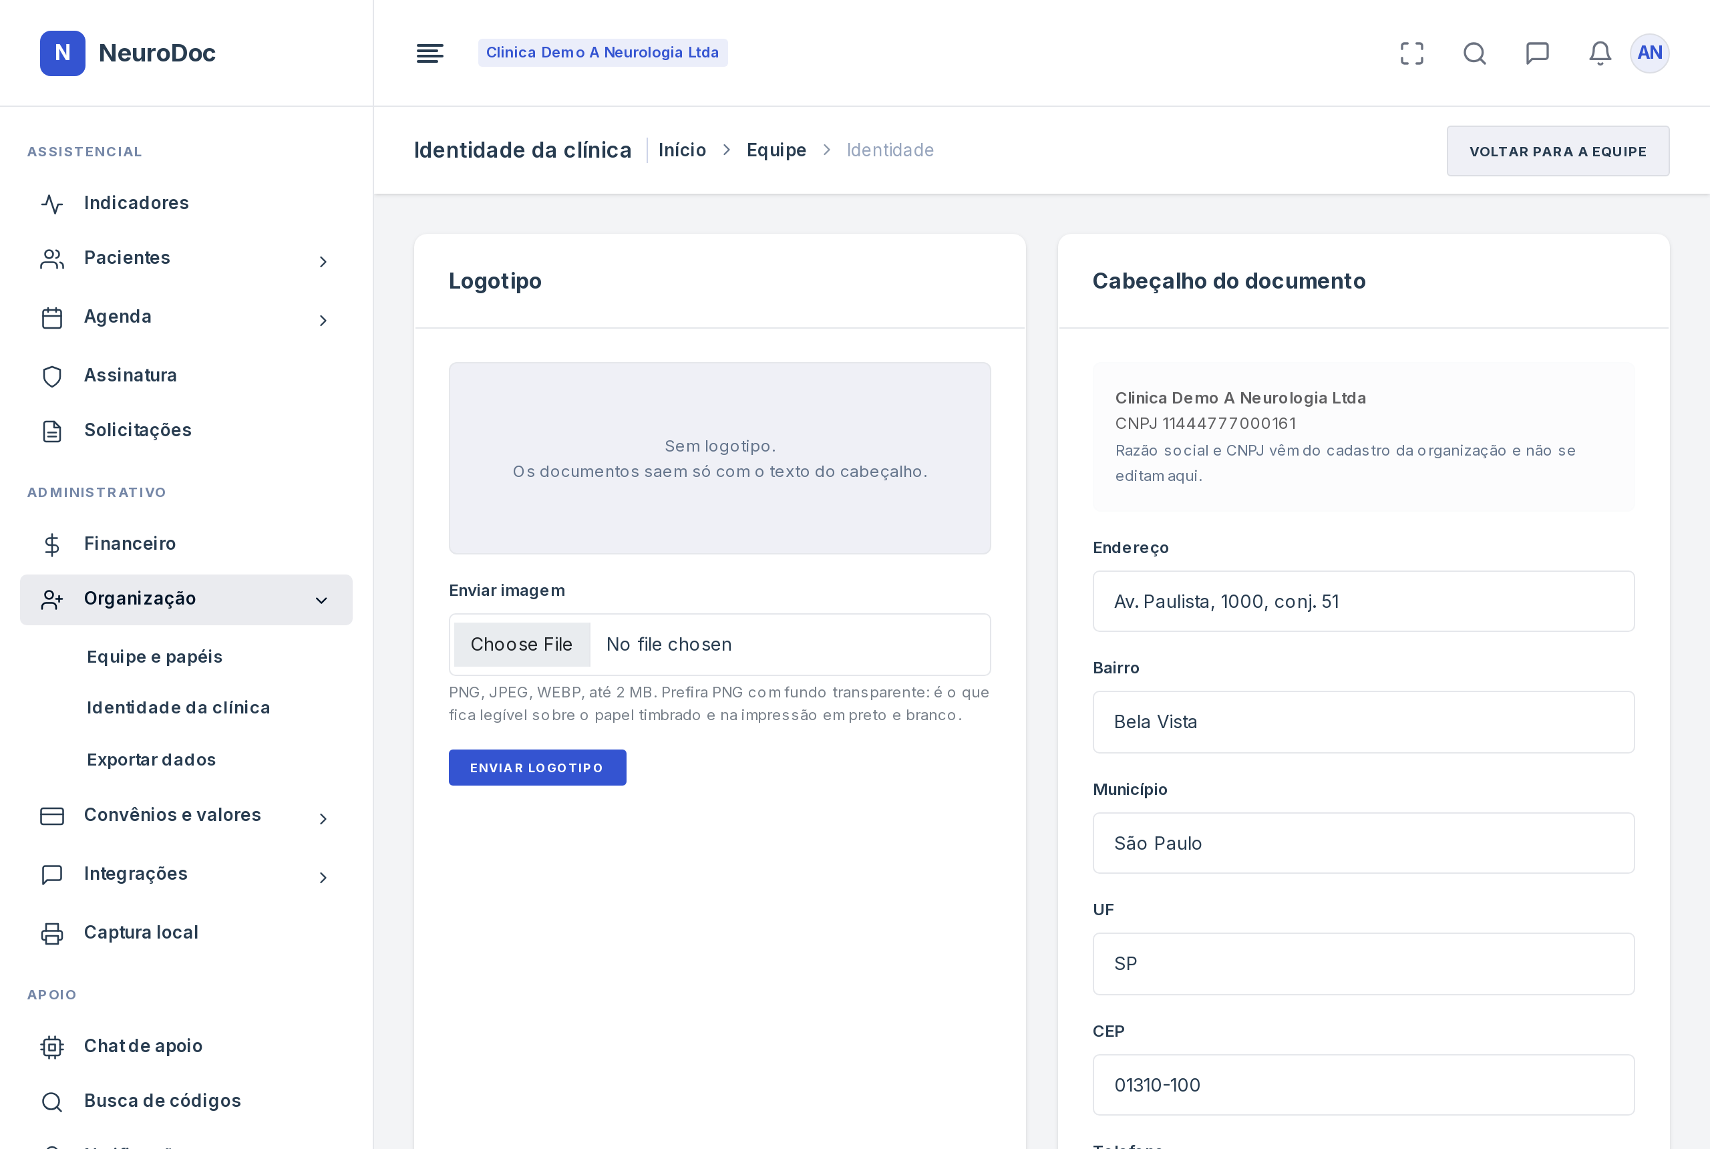Viewport: 1710px width, 1149px height.
Task: Focus the CEP input field
Action: pos(1363,1084)
